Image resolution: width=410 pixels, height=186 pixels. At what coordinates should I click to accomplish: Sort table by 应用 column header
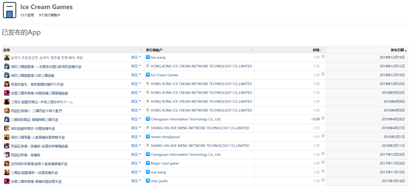pyautogui.click(x=73, y=50)
